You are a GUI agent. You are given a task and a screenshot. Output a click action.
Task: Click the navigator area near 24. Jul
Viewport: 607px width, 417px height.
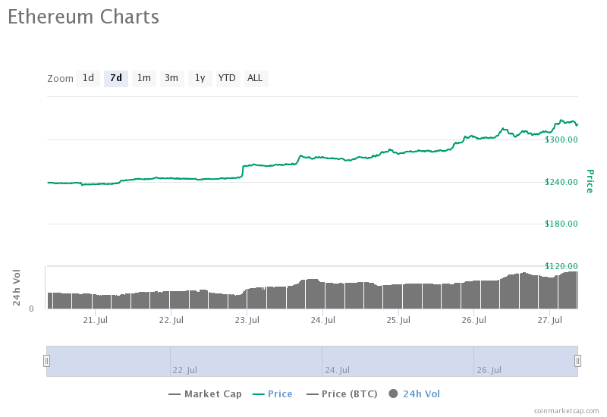pos(337,370)
